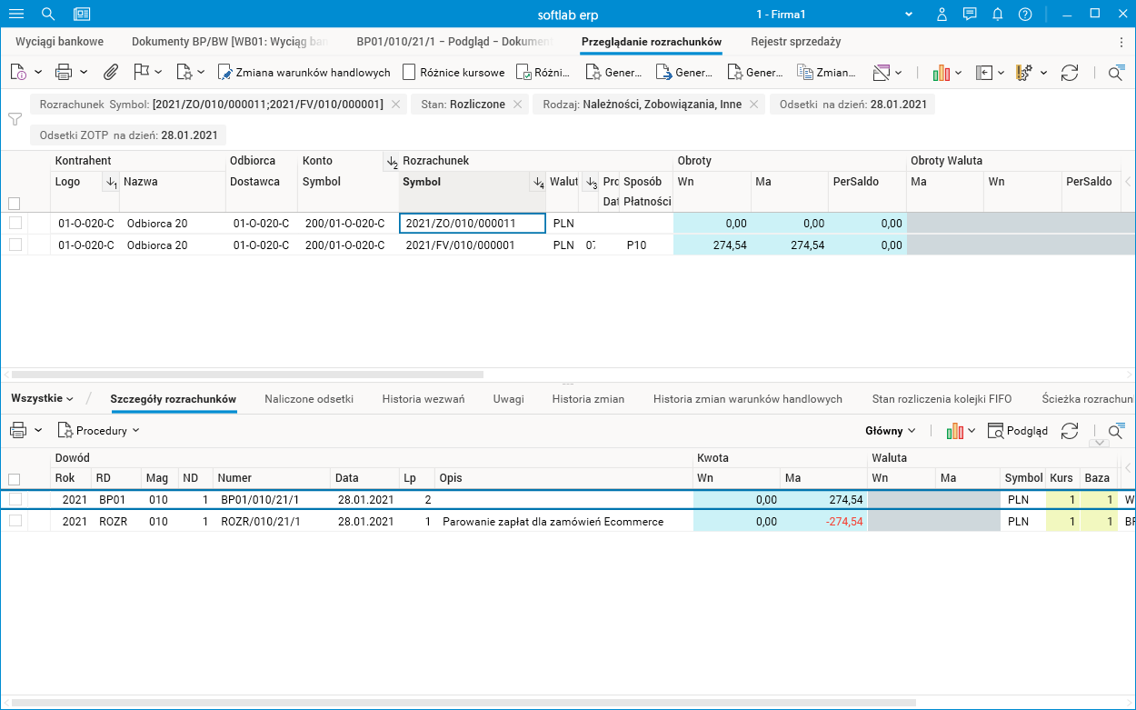
Task: Click the printer icon in lower panel
Action: coord(18,430)
